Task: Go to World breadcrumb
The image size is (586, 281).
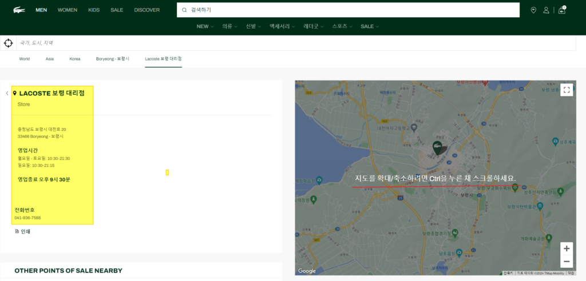Action: click(25, 59)
